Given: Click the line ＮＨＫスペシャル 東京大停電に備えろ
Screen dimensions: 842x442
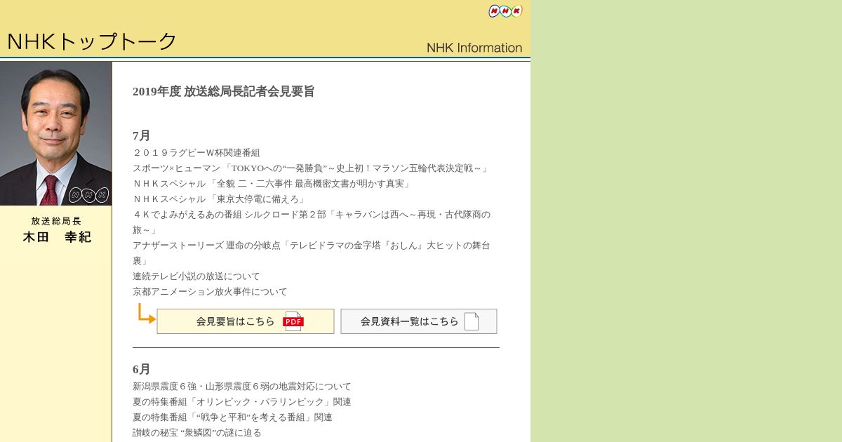Looking at the screenshot, I should click(x=220, y=199).
